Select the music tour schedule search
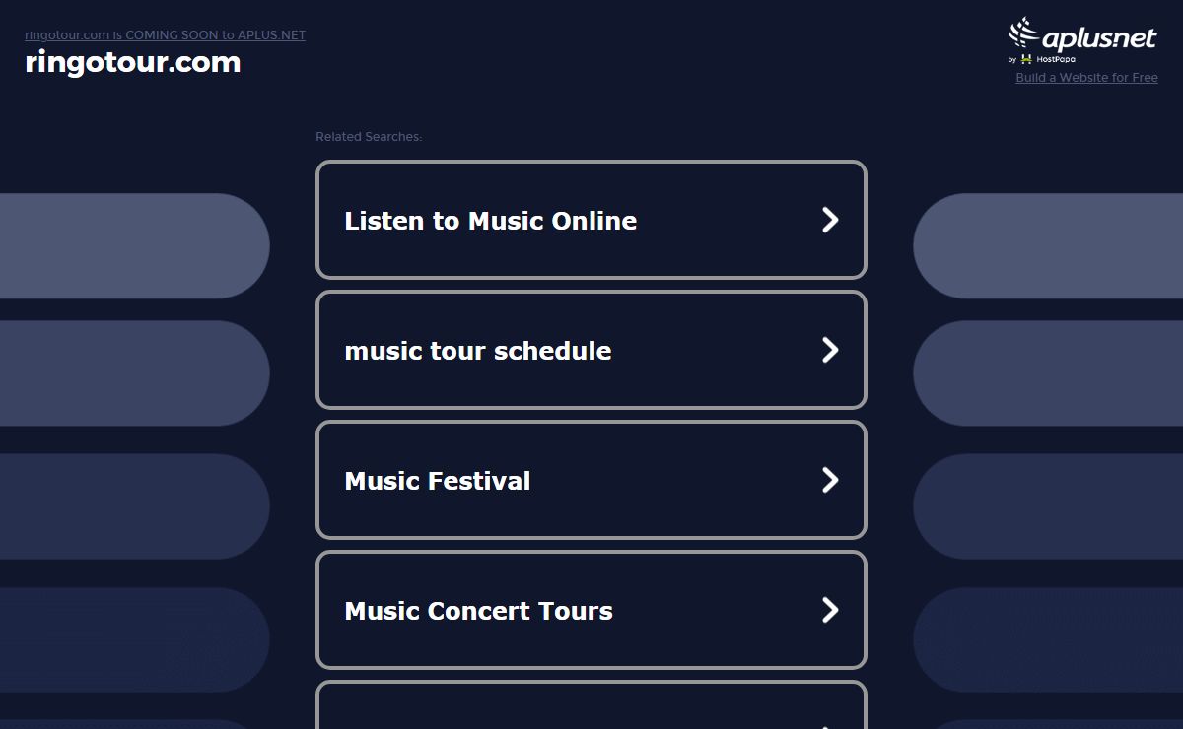1183x729 pixels. 591,350
